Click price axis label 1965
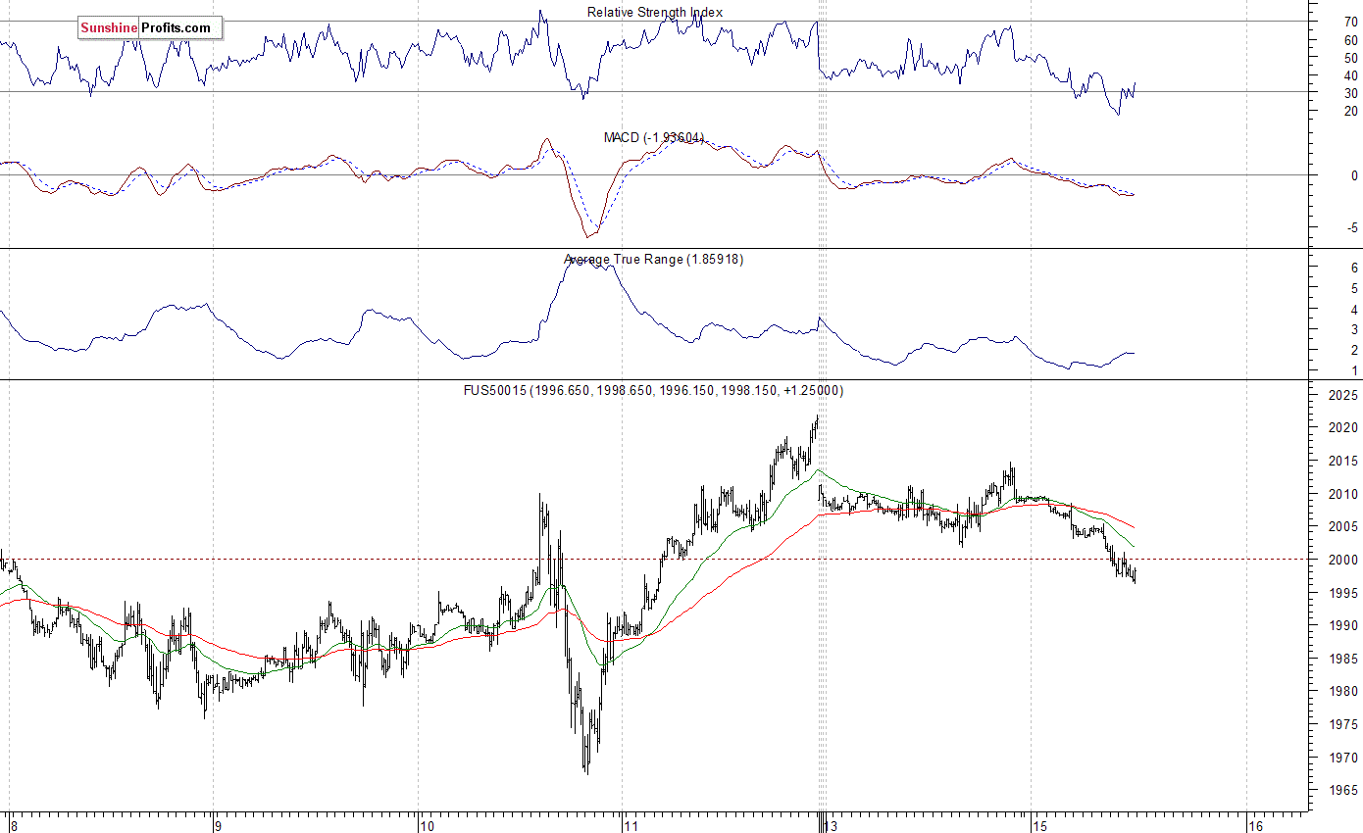The height and width of the screenshot is (833, 1363). point(1342,790)
